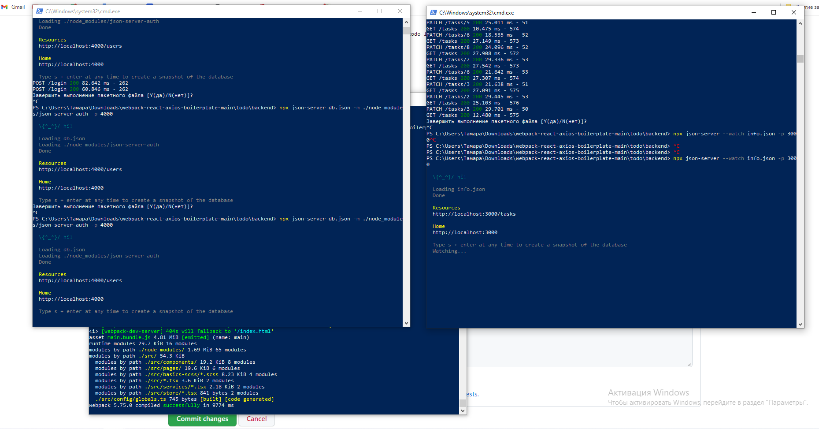Click 'Loading info.json' in right terminal
The image size is (819, 429).
459,189
